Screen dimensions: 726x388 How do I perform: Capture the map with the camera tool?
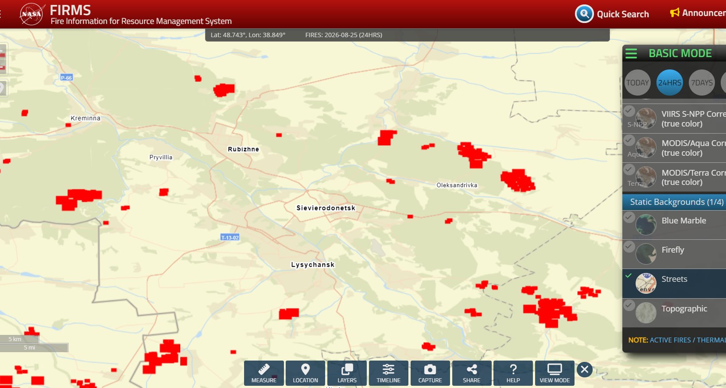tap(430, 373)
